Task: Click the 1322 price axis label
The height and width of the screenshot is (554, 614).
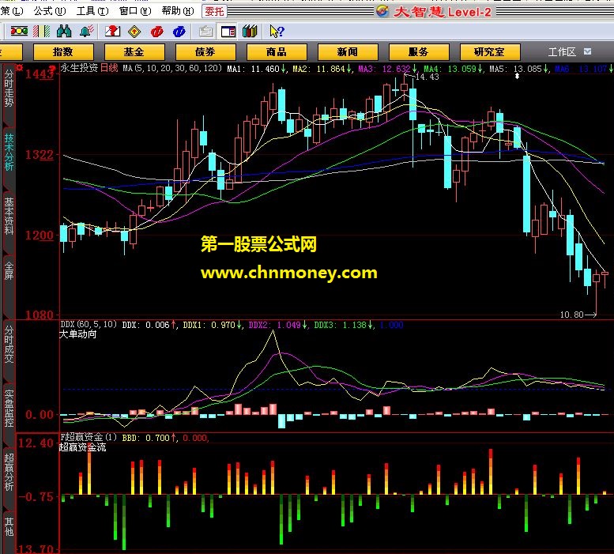Action: click(40, 155)
